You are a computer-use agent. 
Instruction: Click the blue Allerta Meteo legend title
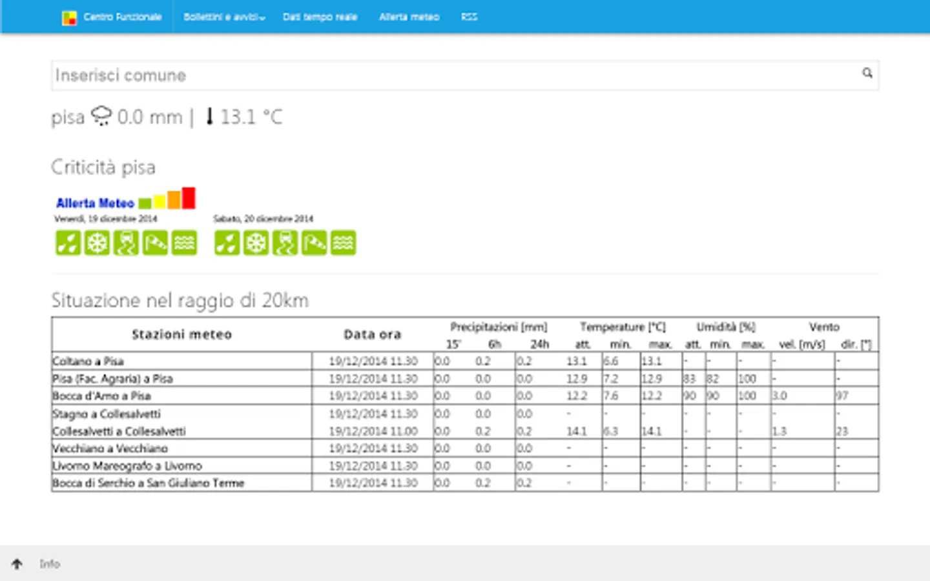tap(95, 203)
